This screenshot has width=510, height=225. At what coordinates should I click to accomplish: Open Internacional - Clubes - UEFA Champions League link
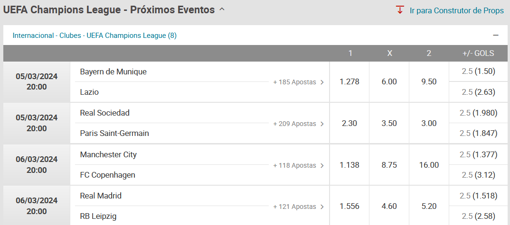[x=94, y=36]
